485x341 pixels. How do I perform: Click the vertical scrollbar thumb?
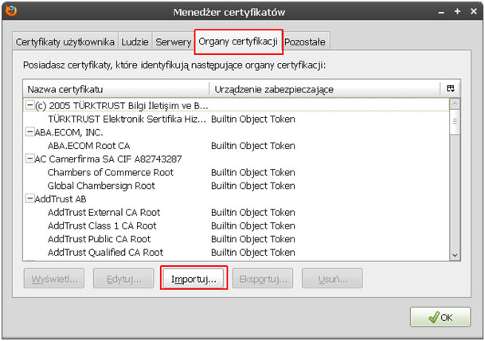tap(455, 122)
